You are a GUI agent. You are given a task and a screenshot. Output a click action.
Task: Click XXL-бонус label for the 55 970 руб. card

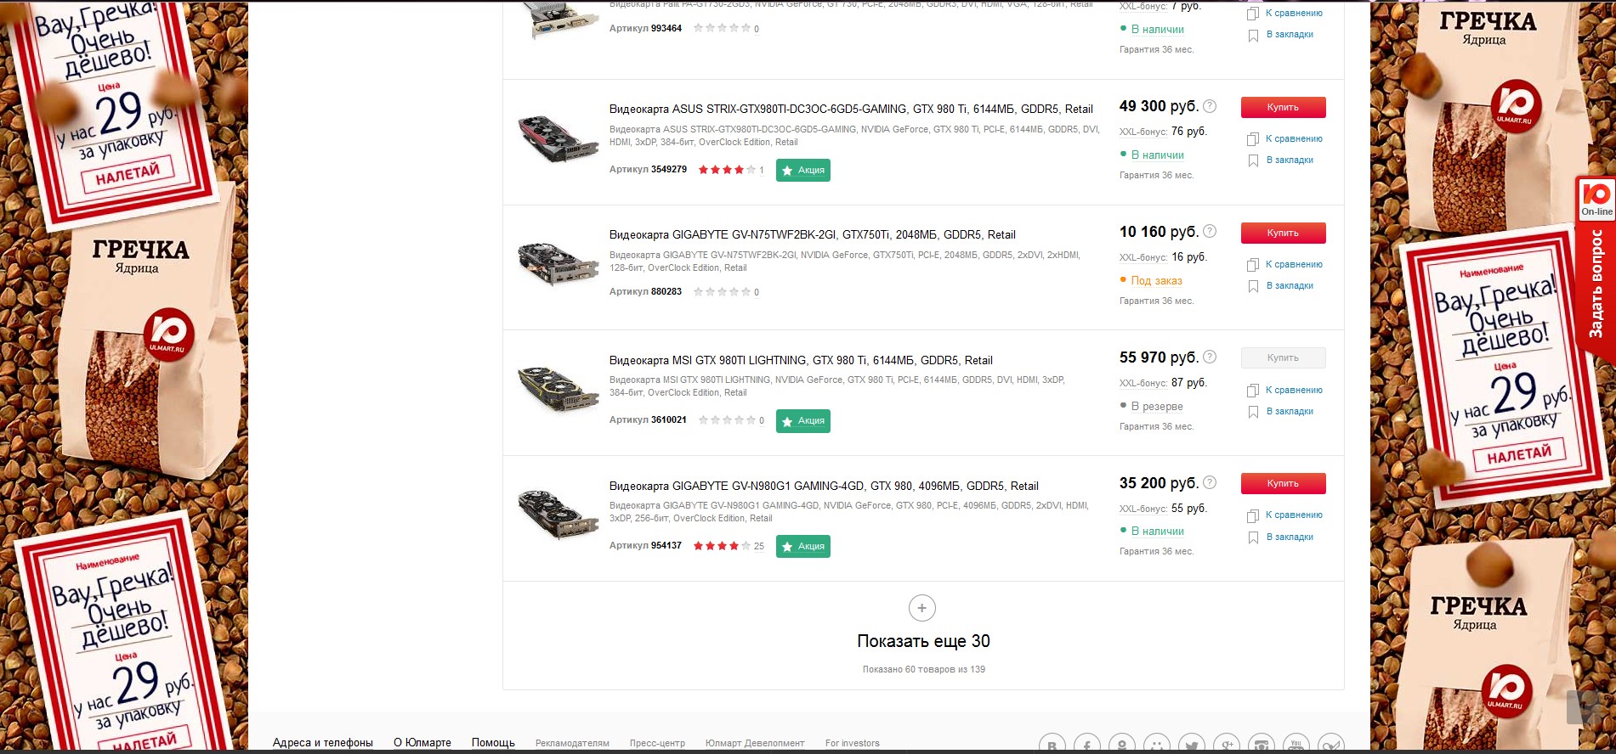coord(1143,384)
